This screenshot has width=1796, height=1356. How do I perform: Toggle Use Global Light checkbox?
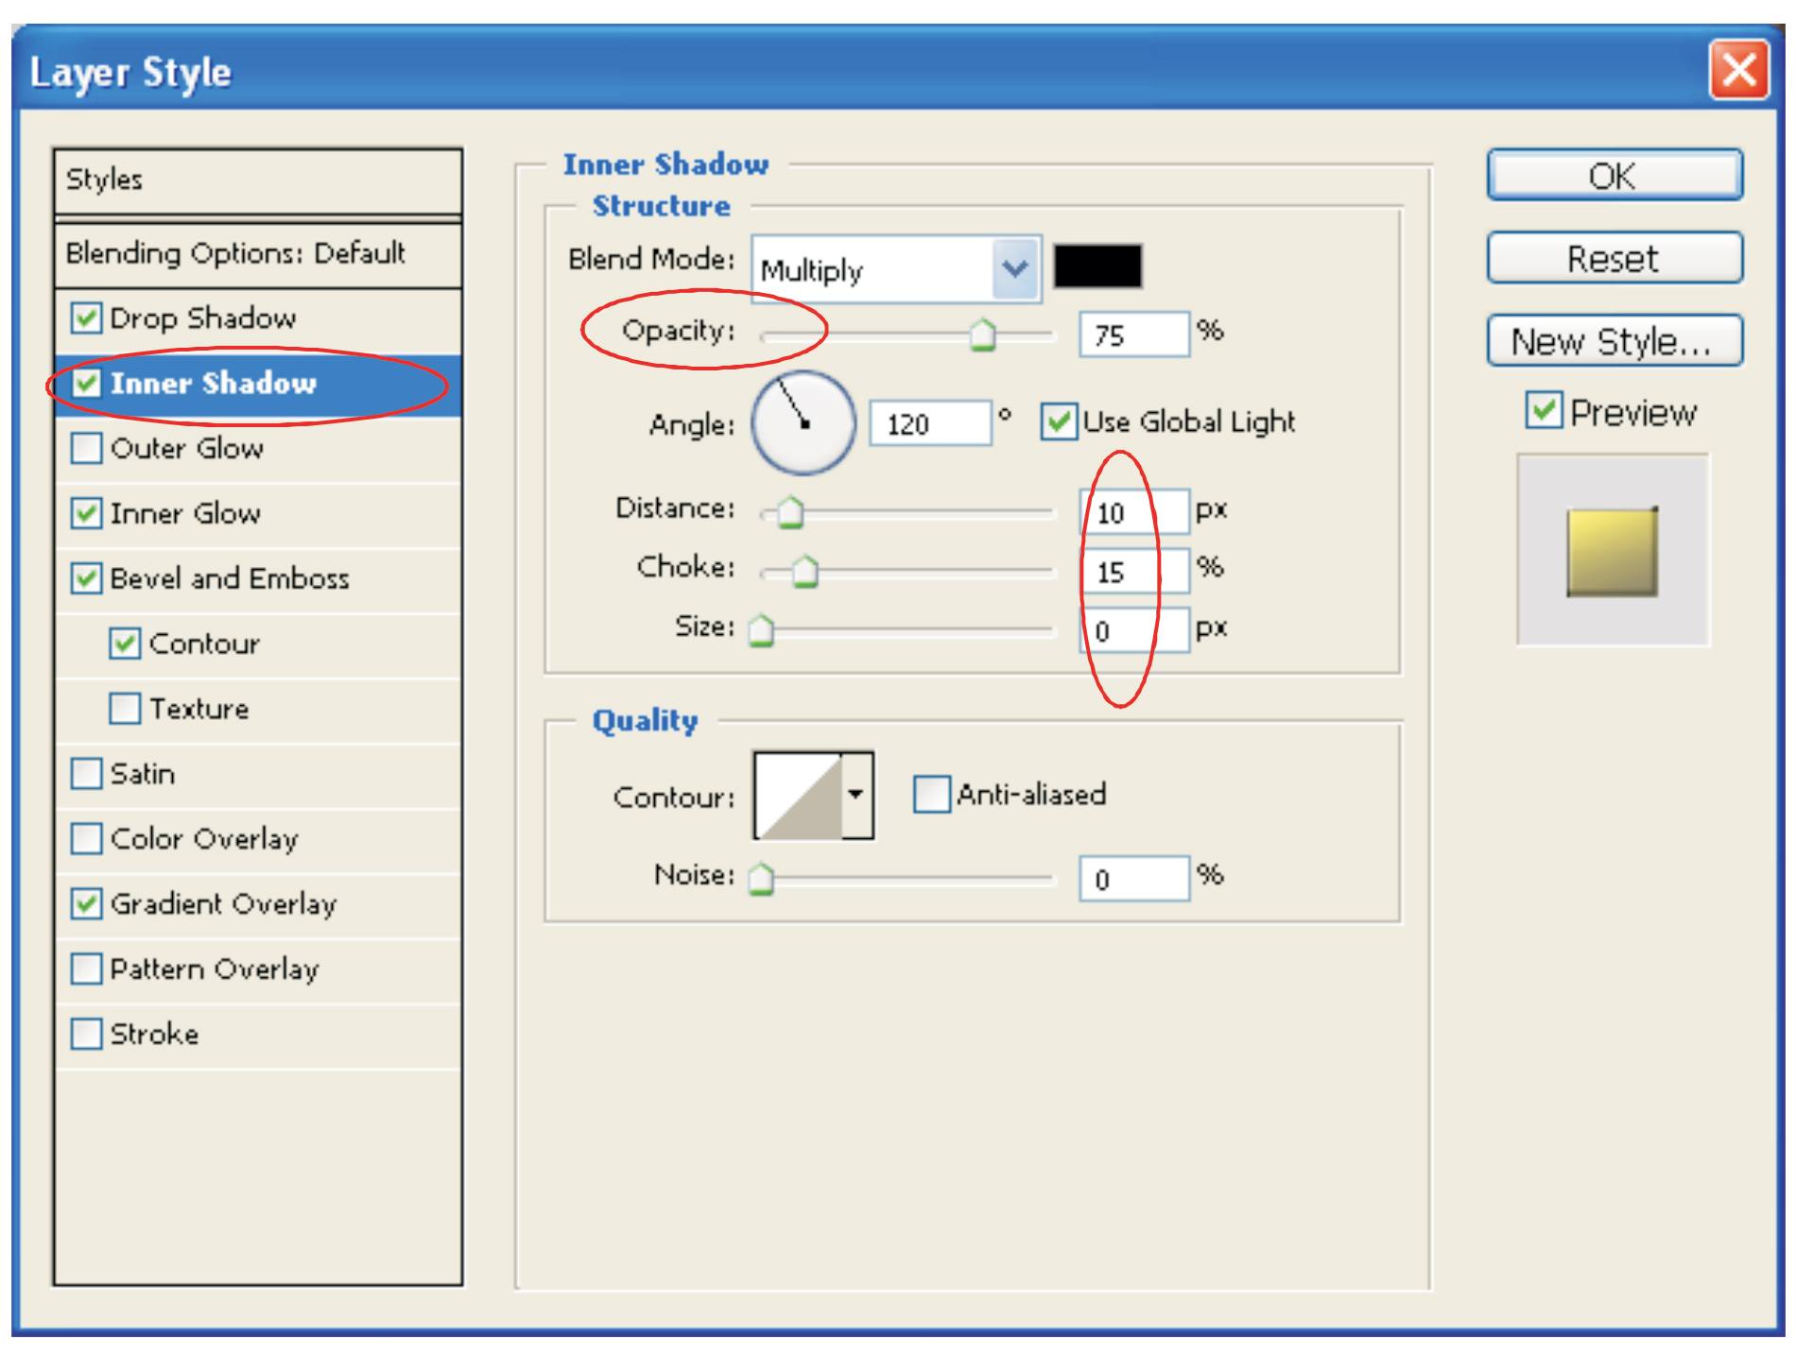click(1058, 421)
